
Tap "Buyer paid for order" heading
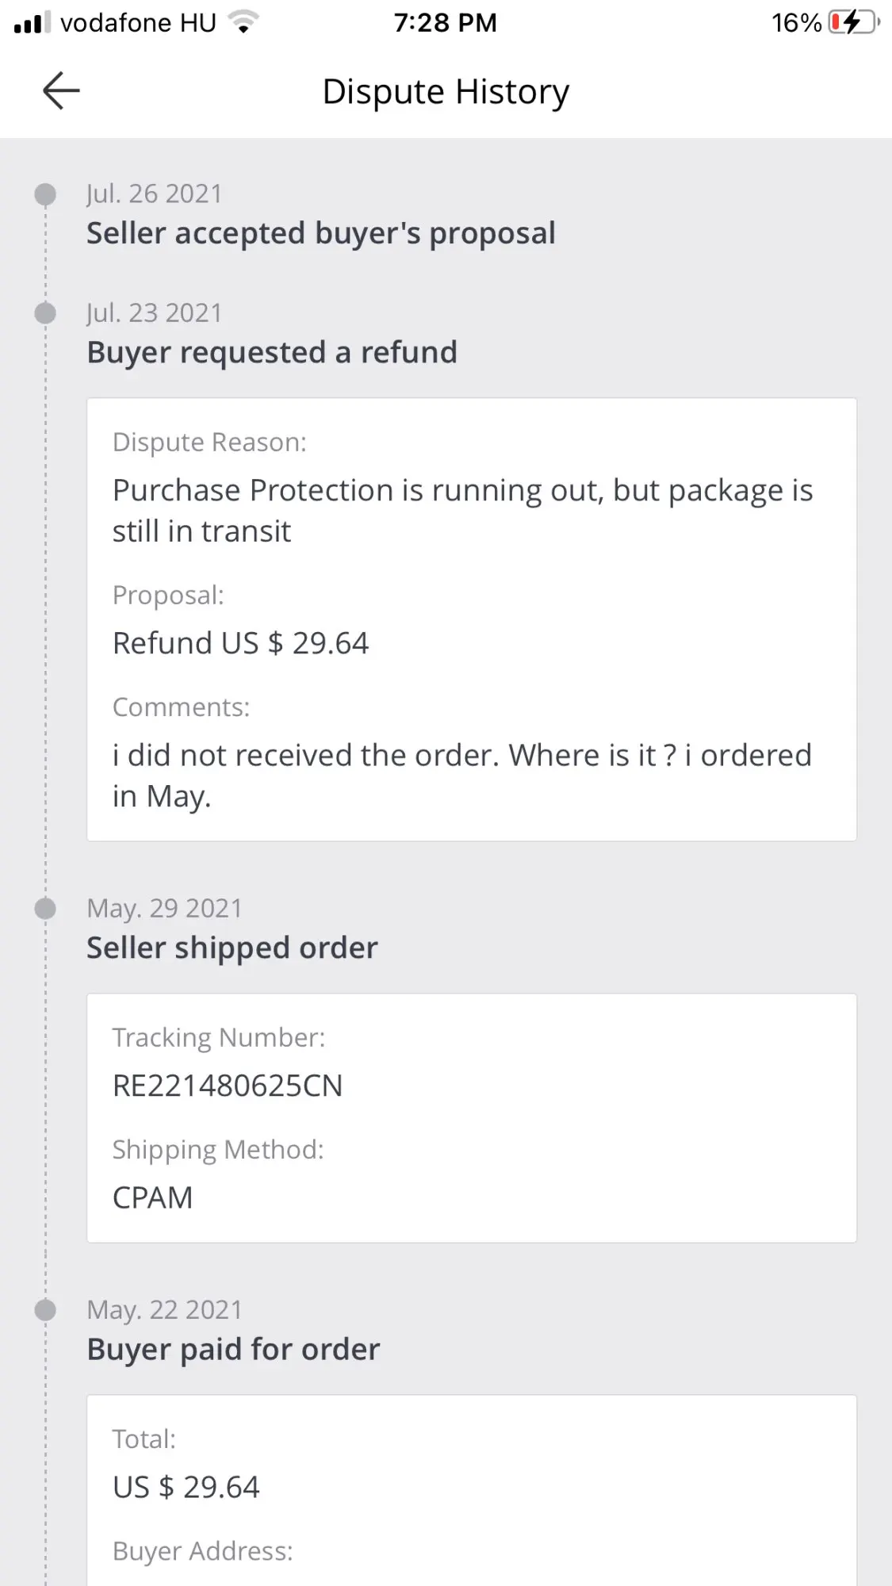tap(234, 1349)
